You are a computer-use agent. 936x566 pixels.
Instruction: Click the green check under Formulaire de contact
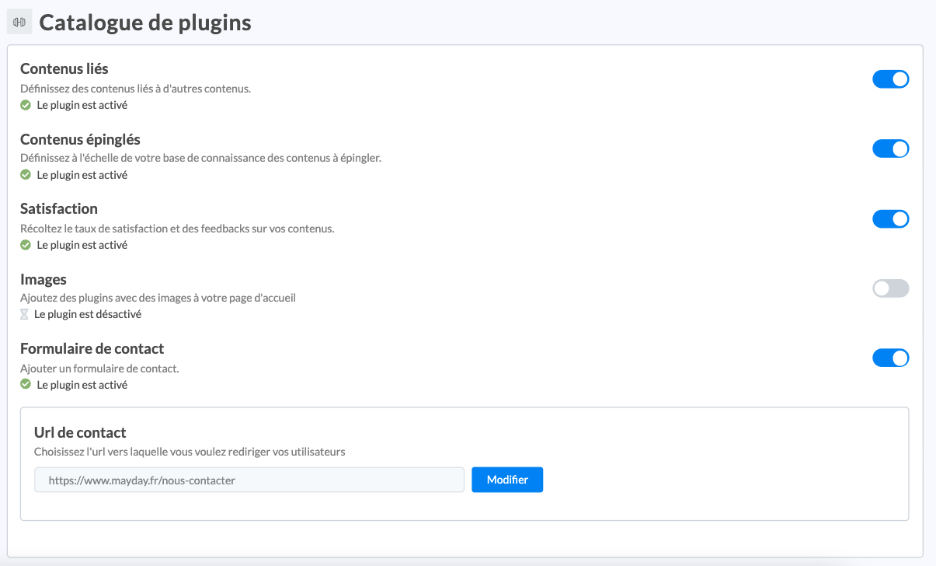pos(26,385)
